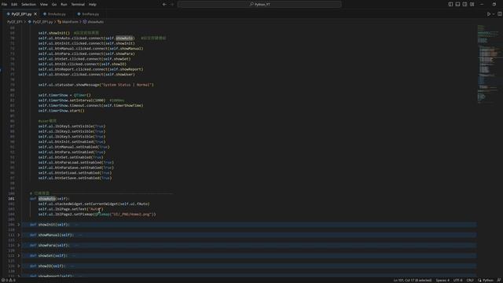Change the CRLF end of line sequence
Viewport: 503px width, 283px height.
pyautogui.click(x=470, y=280)
